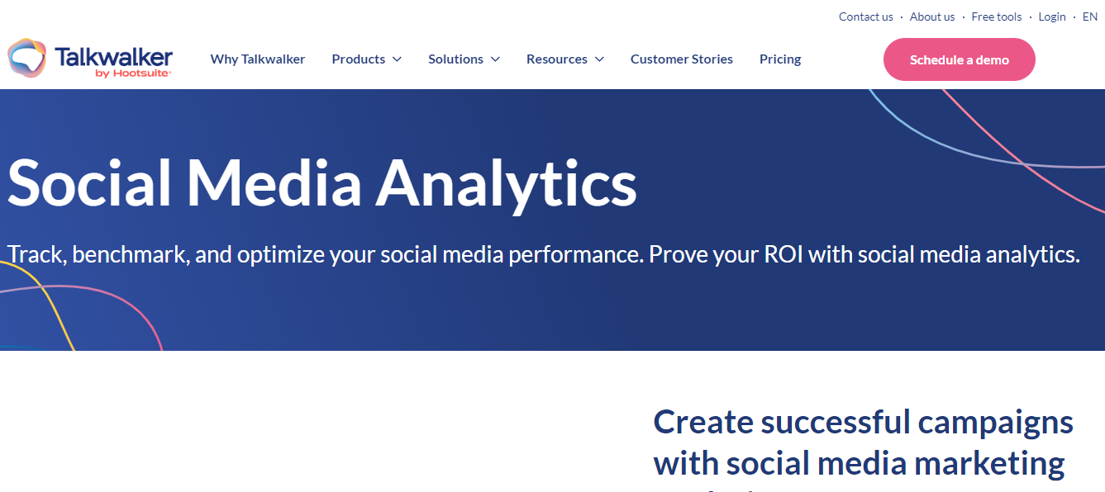Click the Social Media Analytics headline
The image size is (1105, 492).
coord(322,185)
